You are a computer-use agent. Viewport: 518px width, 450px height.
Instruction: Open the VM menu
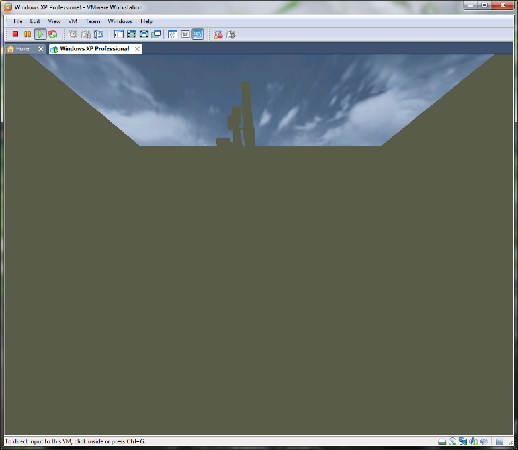click(x=73, y=21)
